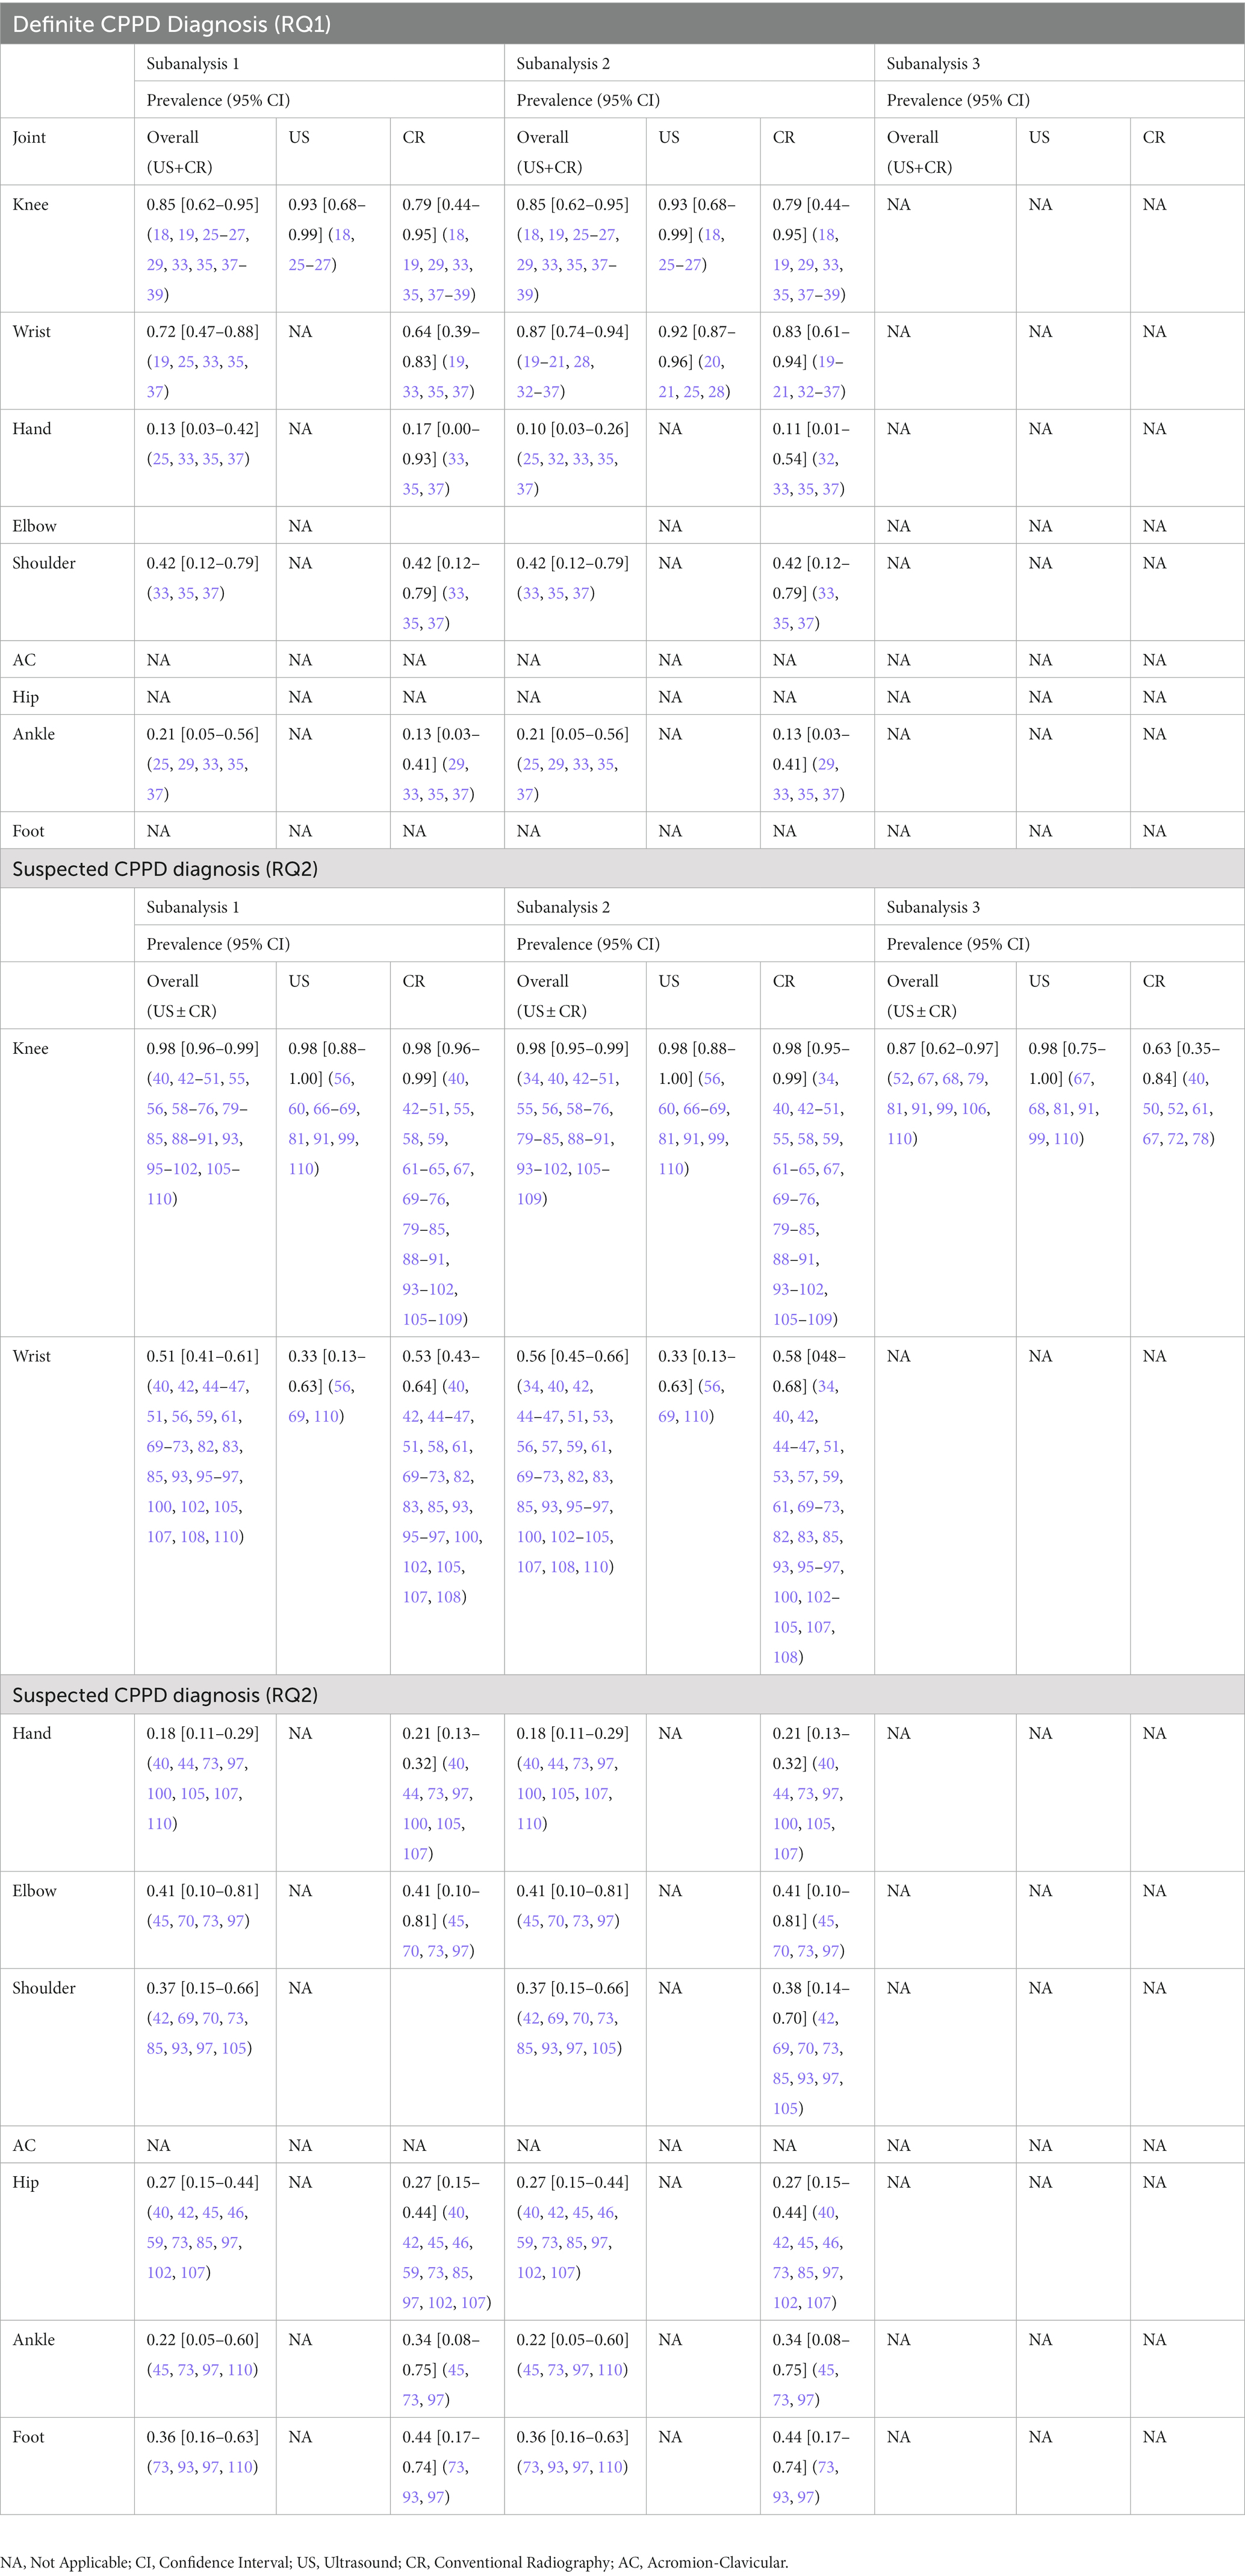Select the 'Definite CPPD Diagnosis (RQ1)' header
Screen dimensions: 1245x2576
pos(171,24)
